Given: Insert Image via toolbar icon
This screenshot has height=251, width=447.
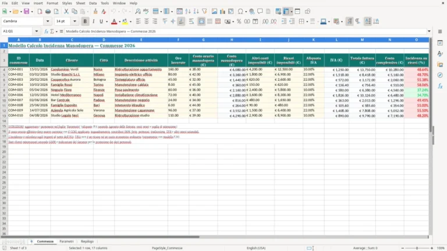Looking at the screenshot, I should (x=214, y=12).
